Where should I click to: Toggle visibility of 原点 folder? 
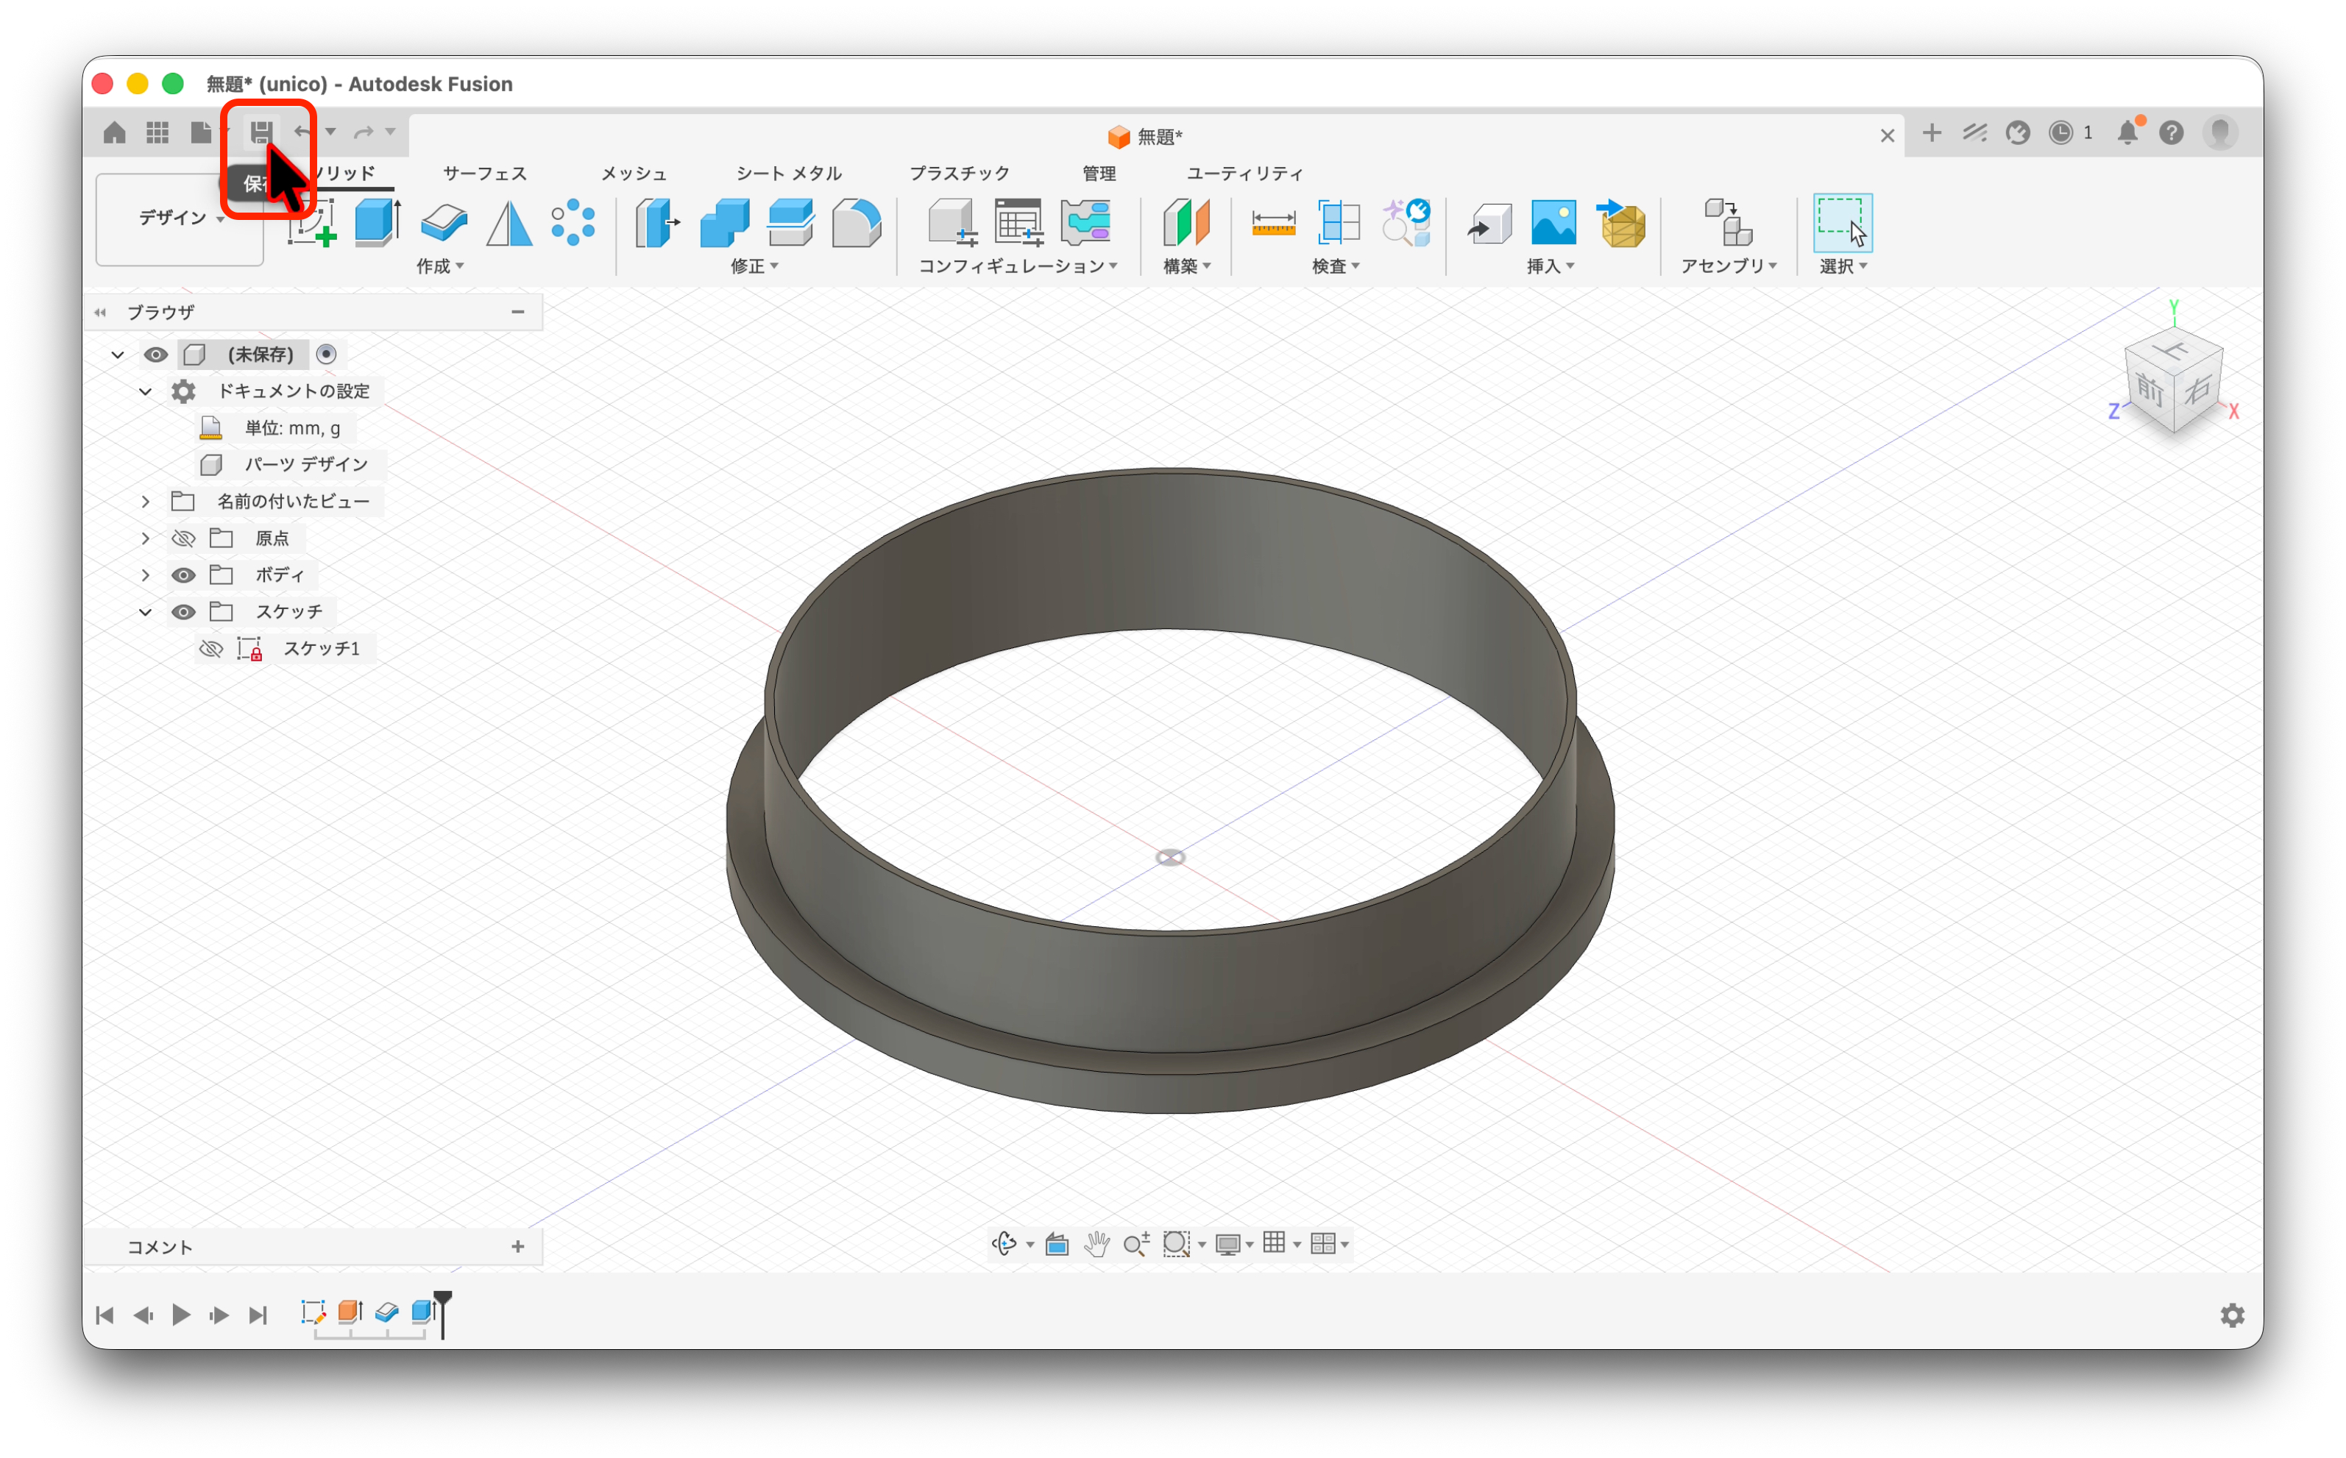click(183, 538)
